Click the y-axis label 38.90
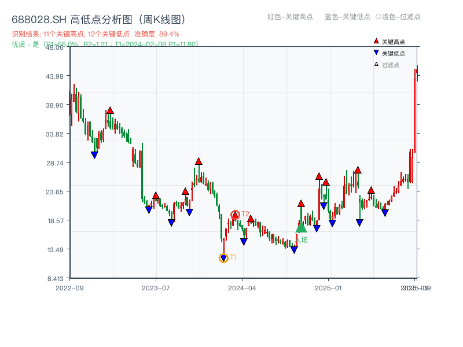Image resolution: width=463 pixels, height=347 pixels. click(x=54, y=105)
